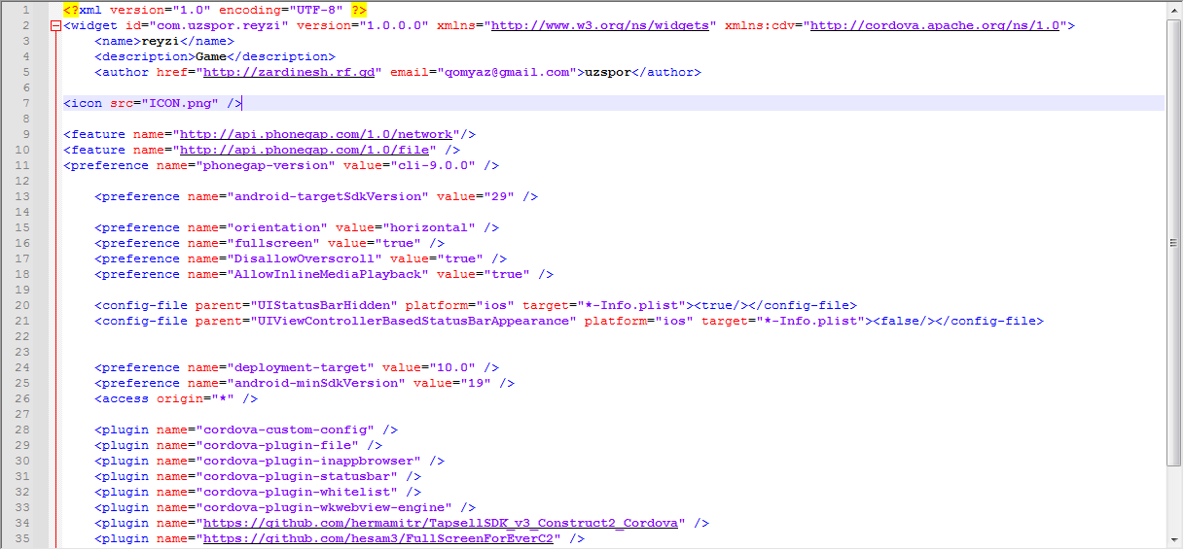Image resolution: width=1184 pixels, height=550 pixels.
Task: Open the FullScreenForEverC2 GitHub link
Action: pos(378,538)
